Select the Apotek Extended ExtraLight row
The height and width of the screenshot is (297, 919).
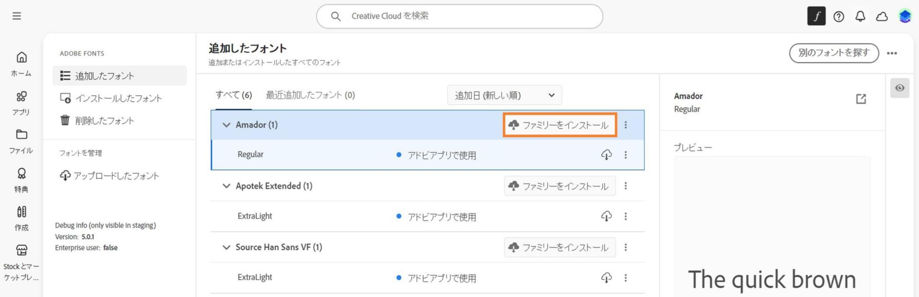tap(427, 216)
